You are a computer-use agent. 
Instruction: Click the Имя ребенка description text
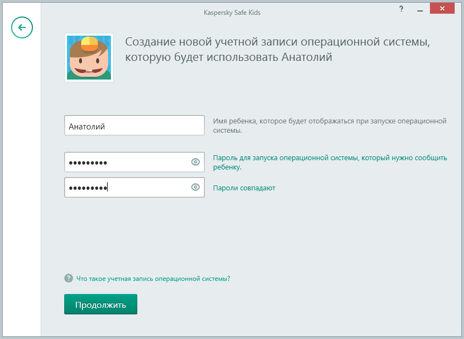329,126
